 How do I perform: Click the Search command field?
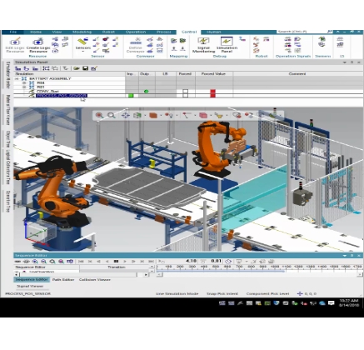tap(302, 32)
